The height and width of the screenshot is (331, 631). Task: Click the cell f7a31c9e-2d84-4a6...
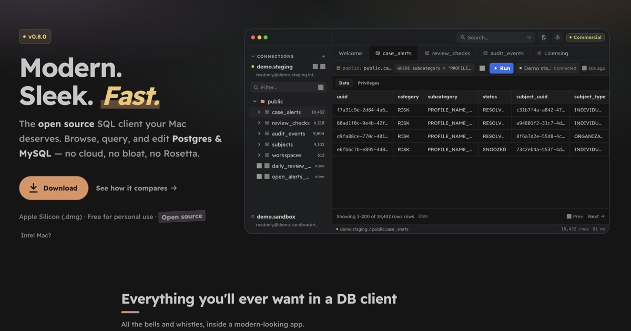[x=362, y=110]
